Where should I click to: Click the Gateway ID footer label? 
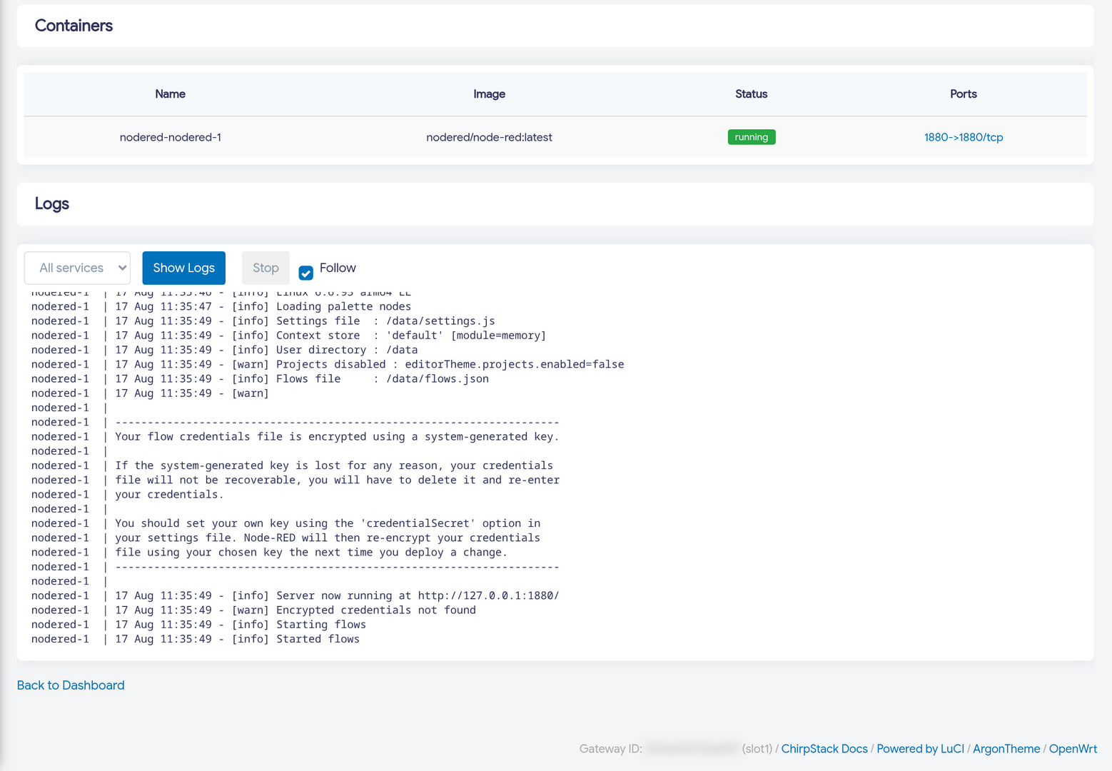[611, 749]
